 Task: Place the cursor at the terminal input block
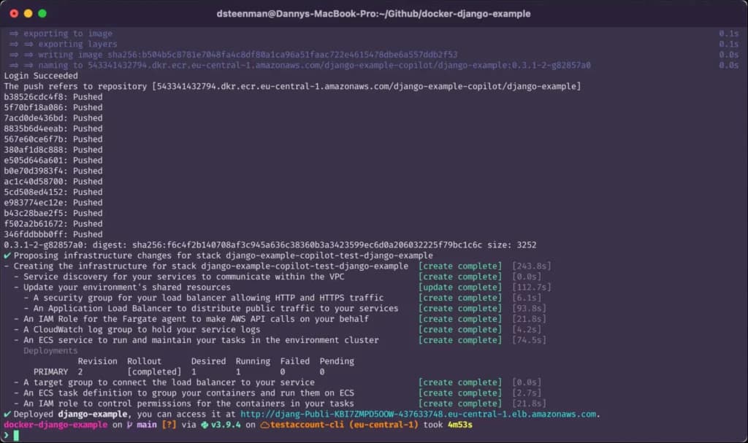tap(16, 436)
